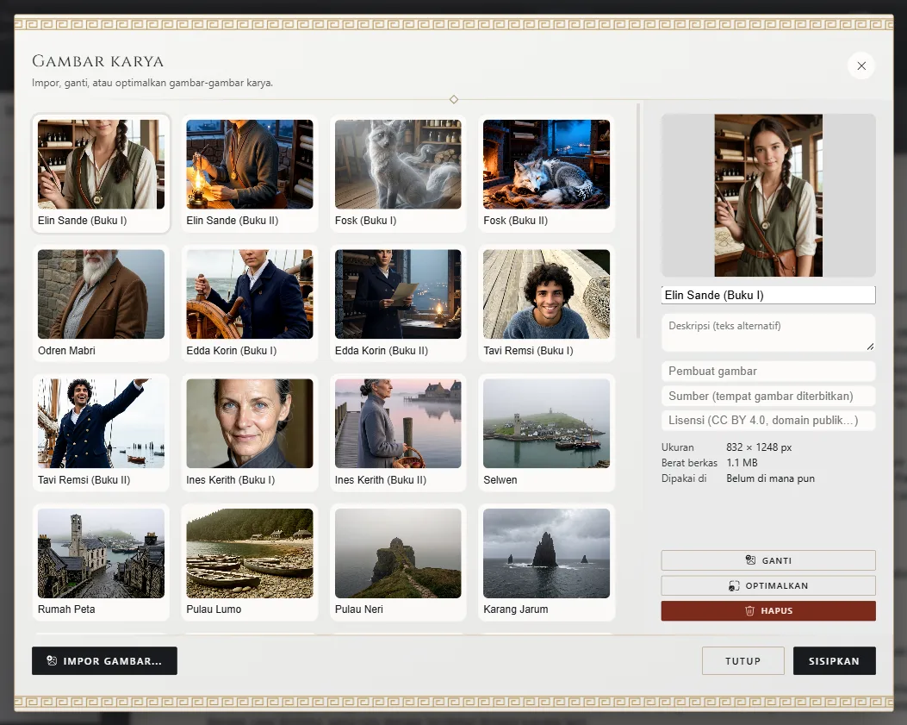
Task: Select the Elin Sande (Buku I) thumbnail
Action: [x=102, y=174]
